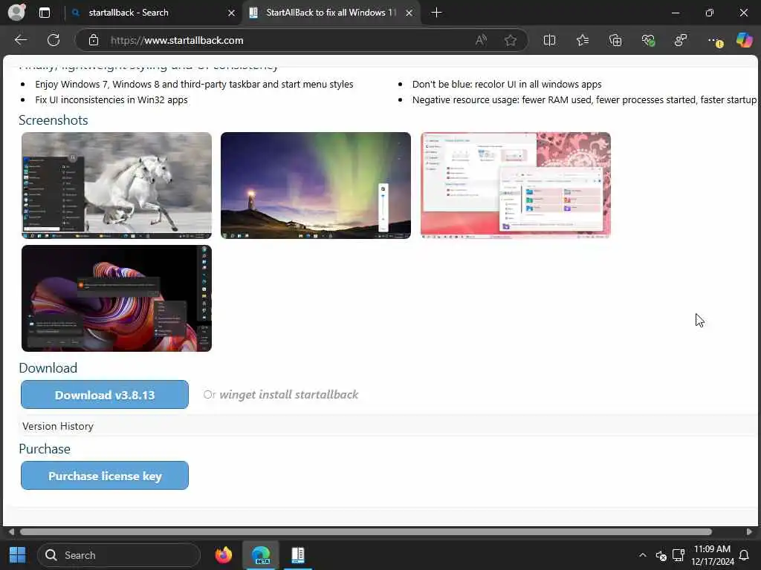
Task: Open the white horses screenshot thumbnail
Action: 117,186
